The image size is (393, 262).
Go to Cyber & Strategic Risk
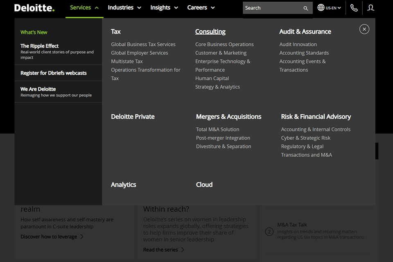(305, 138)
